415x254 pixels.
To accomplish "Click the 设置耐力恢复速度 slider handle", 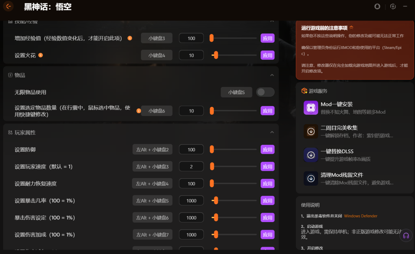I will click(212, 183).
